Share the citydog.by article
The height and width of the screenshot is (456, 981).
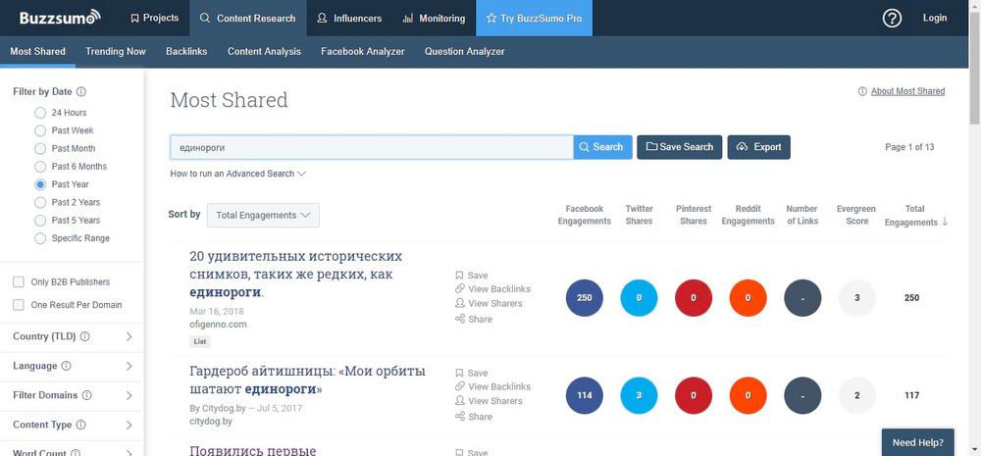click(x=474, y=417)
